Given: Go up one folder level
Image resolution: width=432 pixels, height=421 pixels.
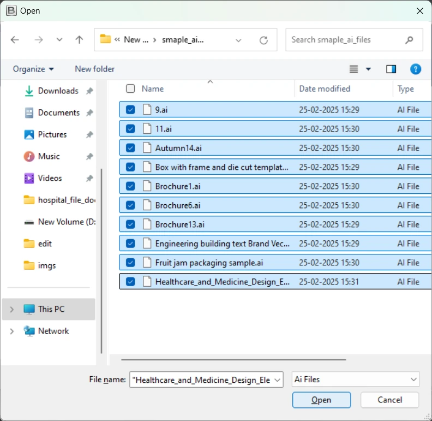Looking at the screenshot, I should click(x=79, y=40).
